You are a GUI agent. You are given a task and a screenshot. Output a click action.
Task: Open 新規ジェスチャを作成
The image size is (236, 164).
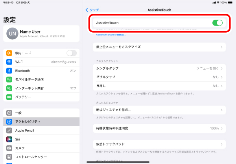[x=159, y=110]
